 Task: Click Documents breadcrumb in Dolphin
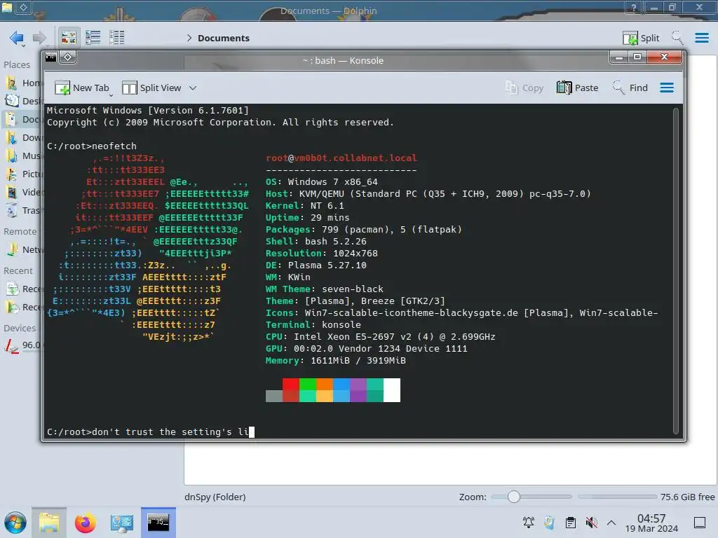click(224, 38)
